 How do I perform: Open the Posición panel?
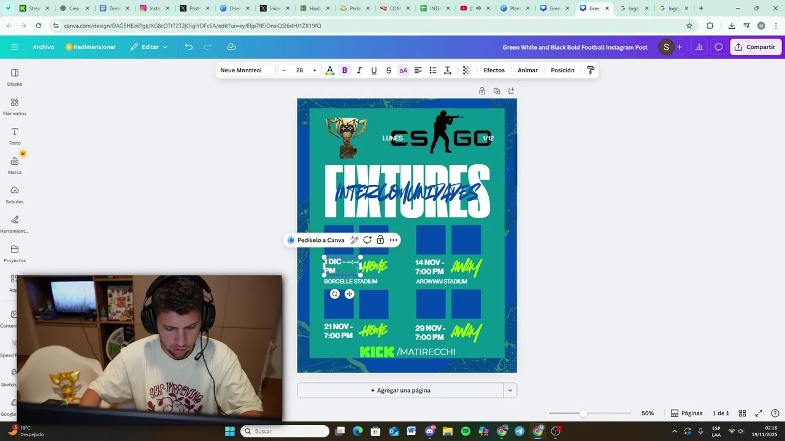[562, 70]
